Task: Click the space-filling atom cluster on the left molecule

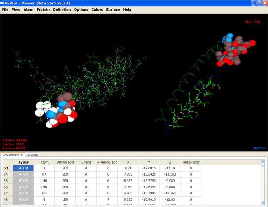Action: coord(56,110)
